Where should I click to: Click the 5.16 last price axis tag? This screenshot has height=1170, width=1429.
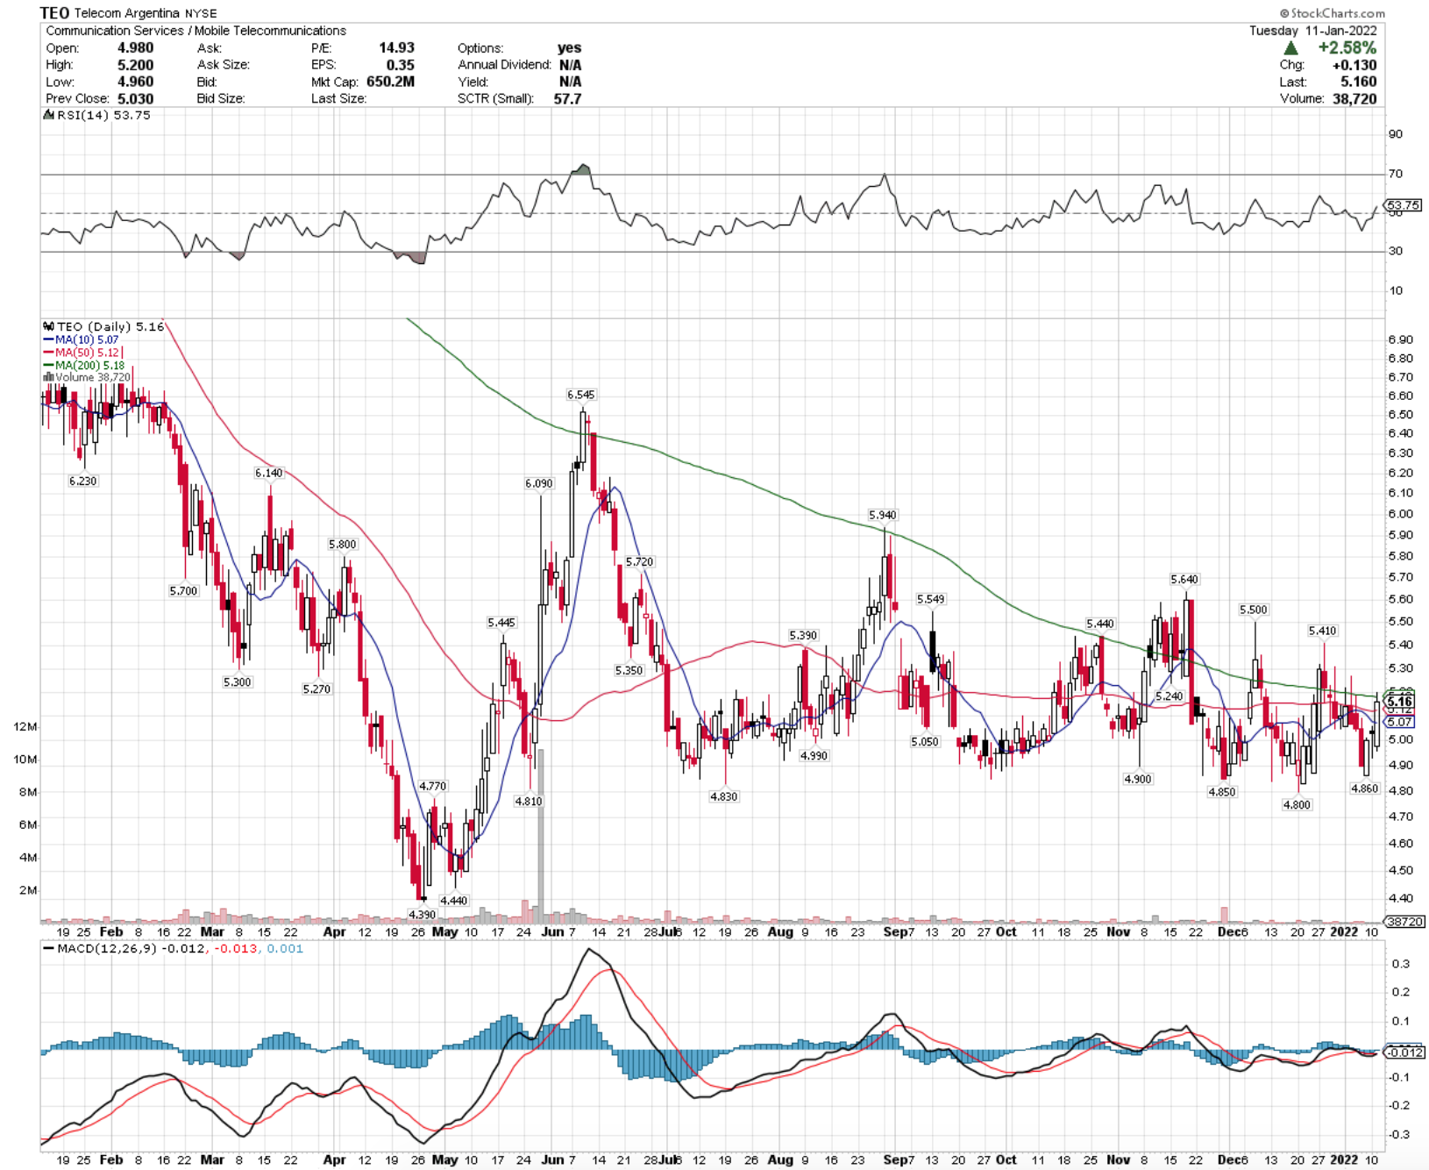[x=1400, y=701]
